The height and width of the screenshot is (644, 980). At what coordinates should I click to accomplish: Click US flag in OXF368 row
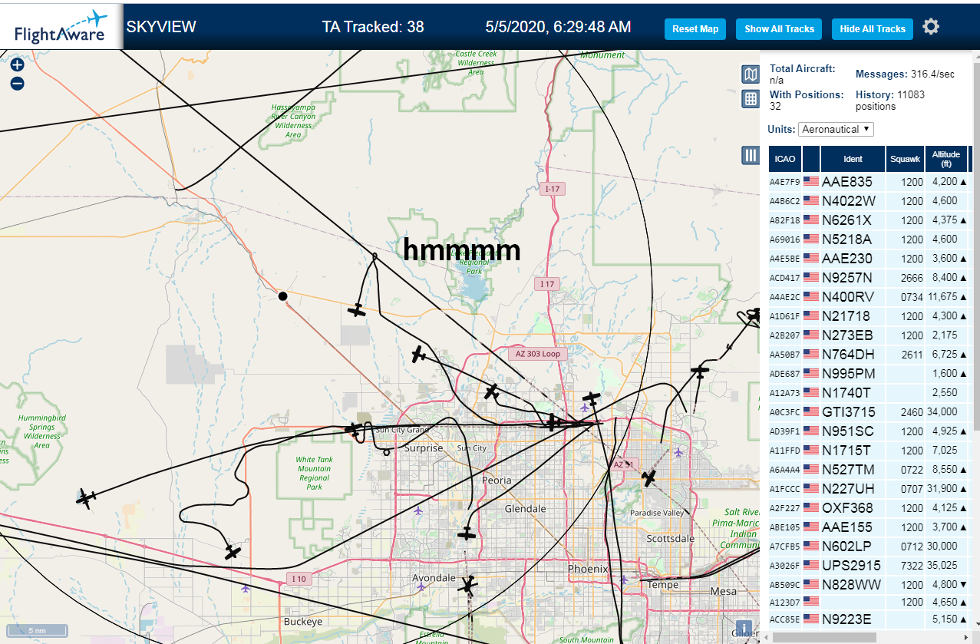[810, 508]
